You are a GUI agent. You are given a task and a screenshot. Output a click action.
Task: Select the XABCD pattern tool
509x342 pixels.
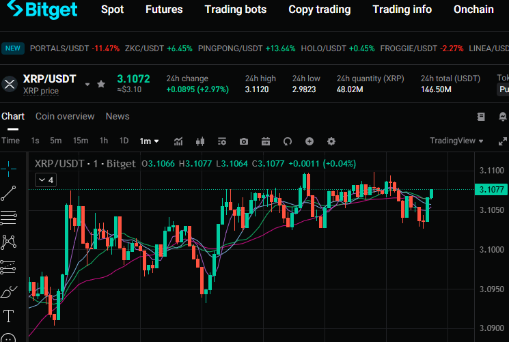(9, 242)
